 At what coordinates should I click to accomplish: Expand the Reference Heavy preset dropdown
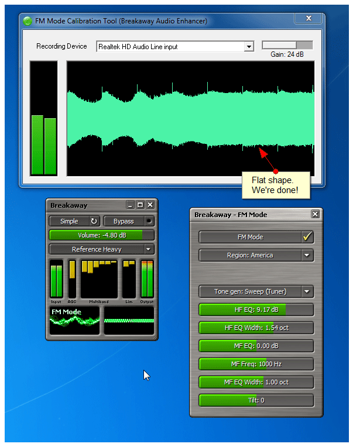point(148,249)
